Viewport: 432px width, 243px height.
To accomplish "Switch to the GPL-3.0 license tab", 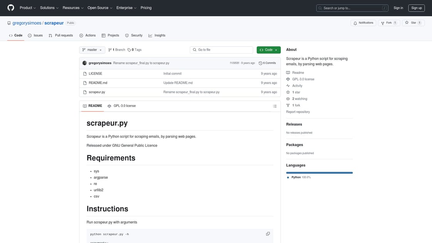I will 121,106.
